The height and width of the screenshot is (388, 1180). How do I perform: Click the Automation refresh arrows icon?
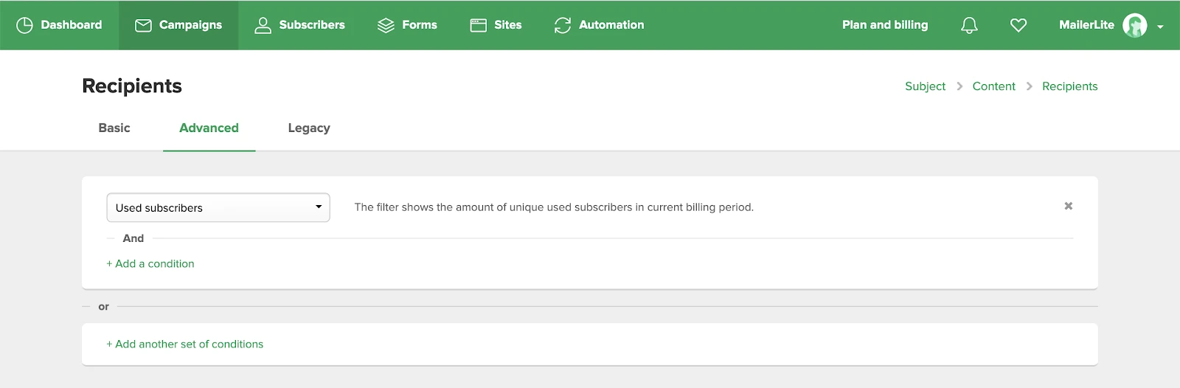[563, 25]
